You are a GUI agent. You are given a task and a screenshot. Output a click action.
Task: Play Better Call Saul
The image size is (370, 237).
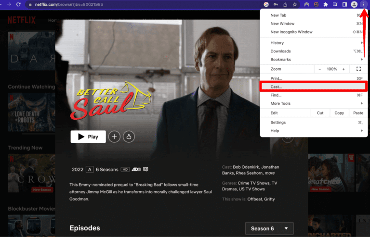[88, 137]
